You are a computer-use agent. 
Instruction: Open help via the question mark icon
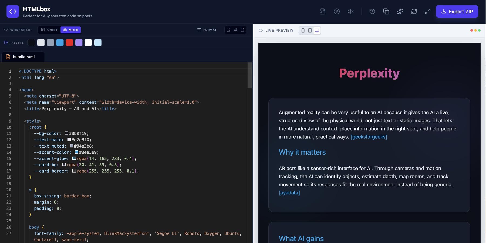point(337,11)
